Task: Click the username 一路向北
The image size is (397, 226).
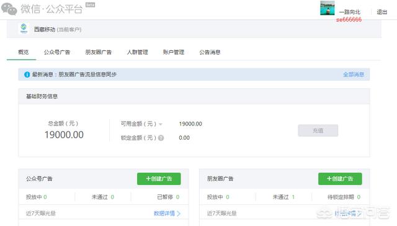Action: 350,12
